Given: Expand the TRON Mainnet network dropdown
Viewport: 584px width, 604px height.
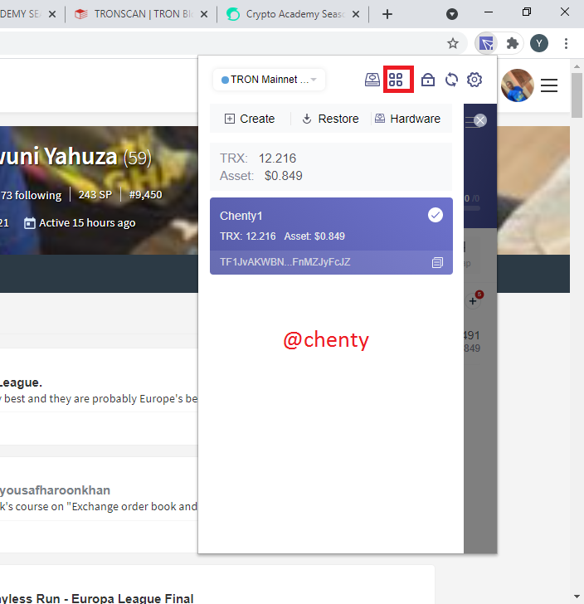Looking at the screenshot, I should (x=269, y=80).
